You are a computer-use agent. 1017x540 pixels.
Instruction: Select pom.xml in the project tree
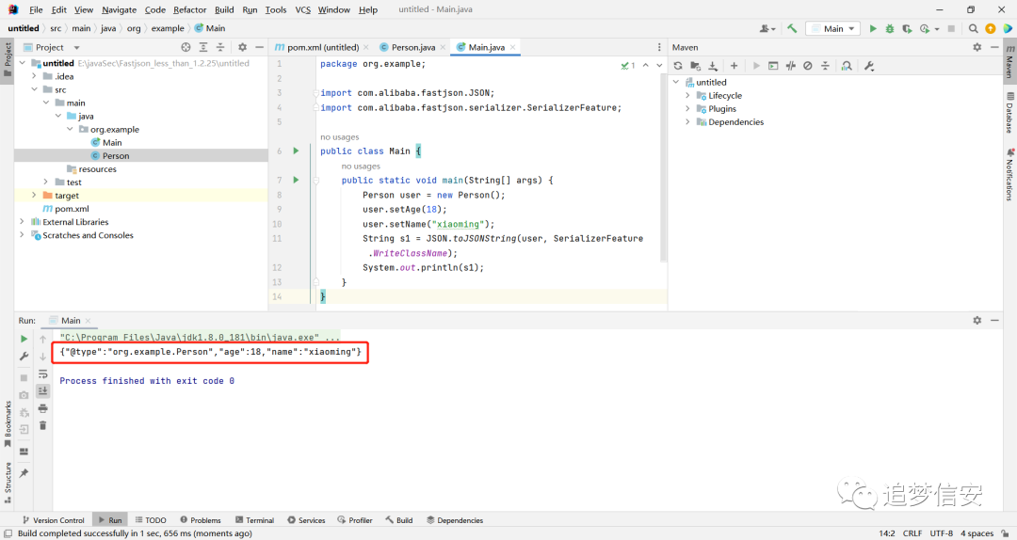72,209
